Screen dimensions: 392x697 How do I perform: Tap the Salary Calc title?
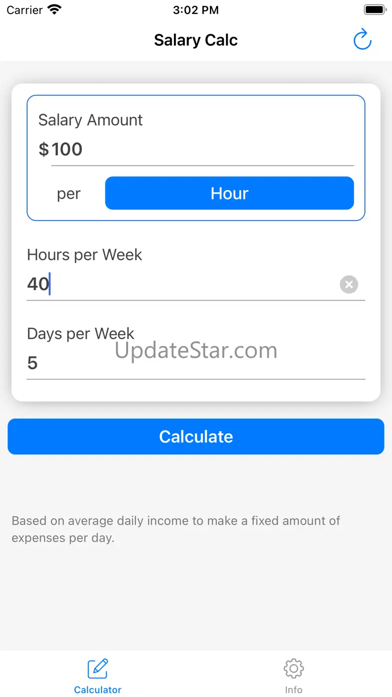(195, 40)
